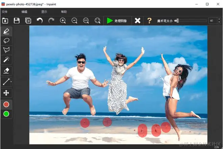Select the Move tool with four arrows
The image size is (223, 149).
click(6, 93)
